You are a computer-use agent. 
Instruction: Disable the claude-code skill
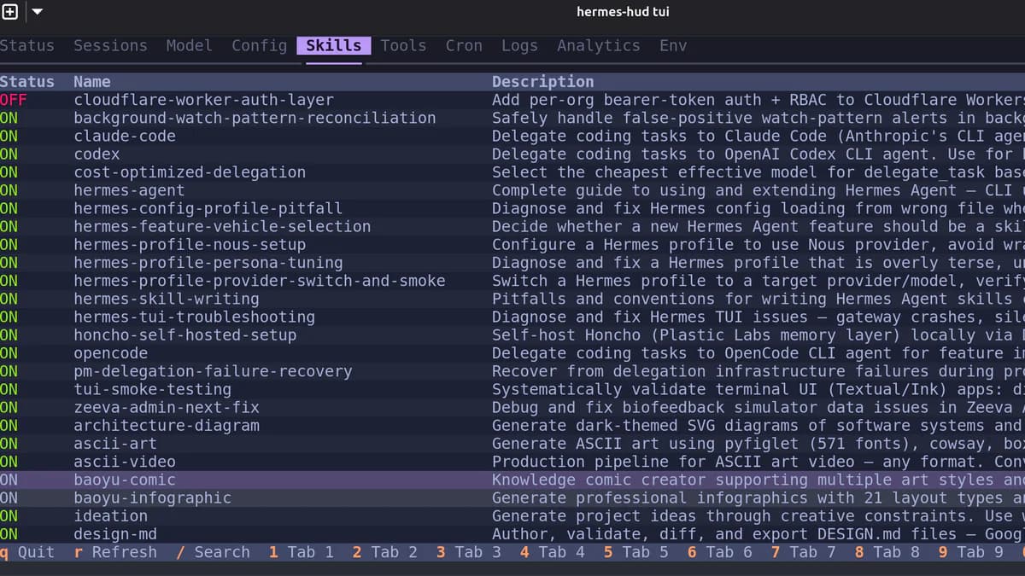tap(12, 136)
